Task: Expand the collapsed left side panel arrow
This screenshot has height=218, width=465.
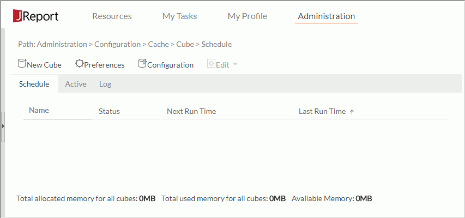Action: click(3, 126)
